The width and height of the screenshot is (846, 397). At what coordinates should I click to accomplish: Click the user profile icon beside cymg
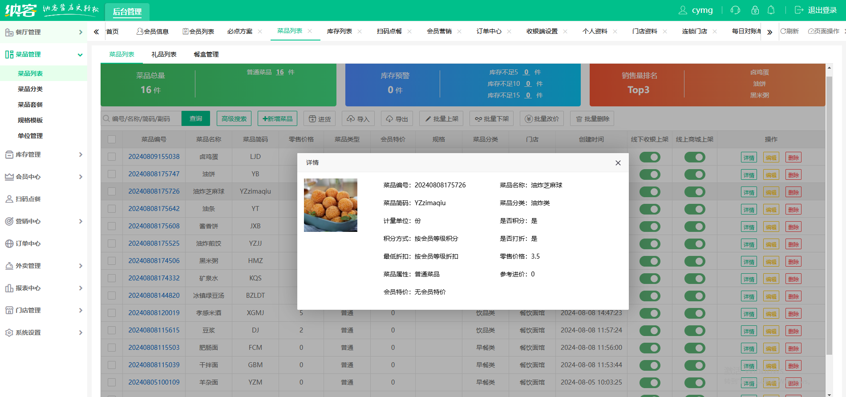click(x=683, y=10)
